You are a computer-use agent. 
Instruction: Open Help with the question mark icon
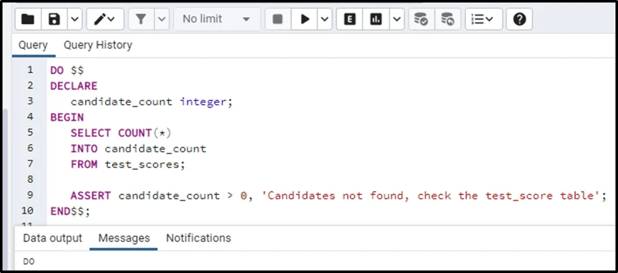point(519,19)
